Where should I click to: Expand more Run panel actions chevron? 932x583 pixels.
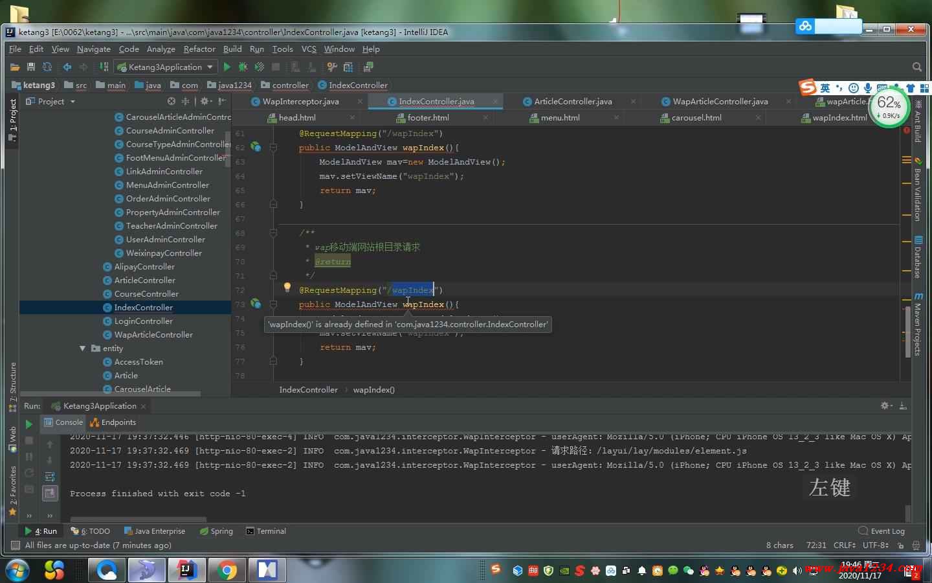click(x=28, y=516)
